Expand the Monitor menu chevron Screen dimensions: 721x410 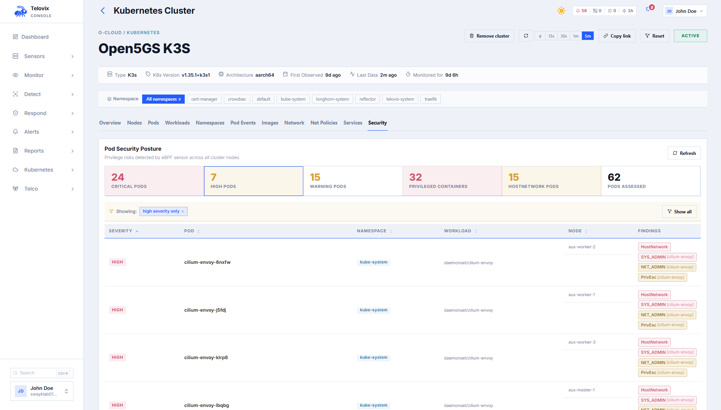point(72,76)
